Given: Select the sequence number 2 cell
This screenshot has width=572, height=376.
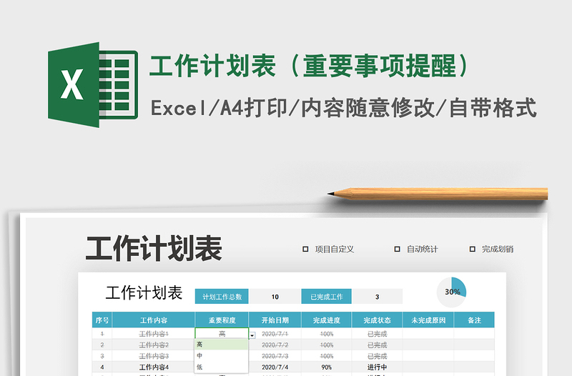Looking at the screenshot, I should (x=102, y=345).
